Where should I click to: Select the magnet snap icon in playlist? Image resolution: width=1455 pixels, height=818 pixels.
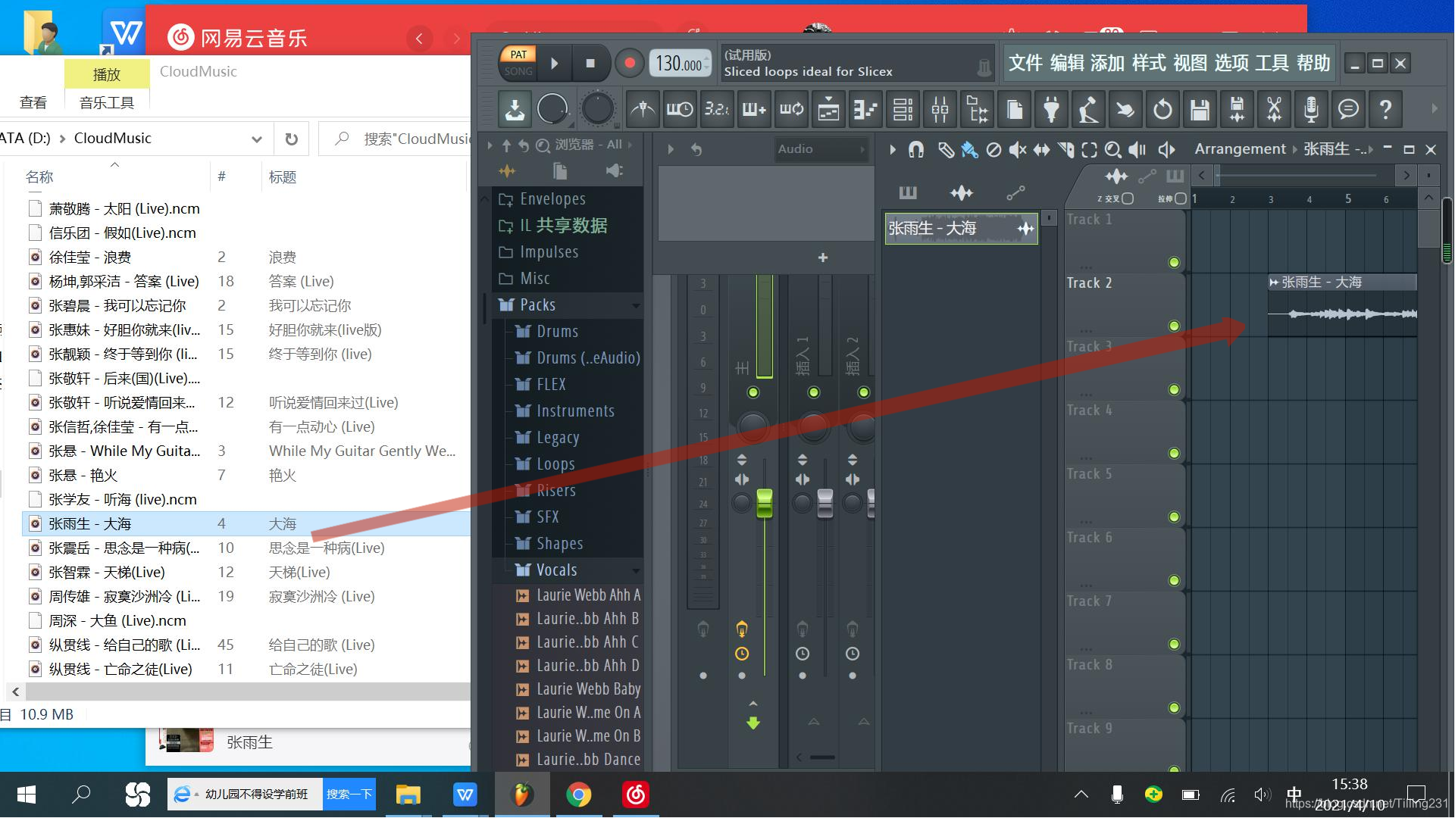(x=916, y=150)
